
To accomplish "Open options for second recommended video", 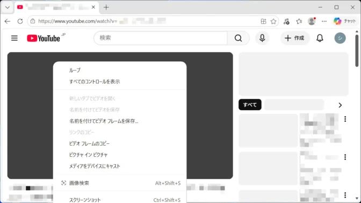I will (345, 157).
